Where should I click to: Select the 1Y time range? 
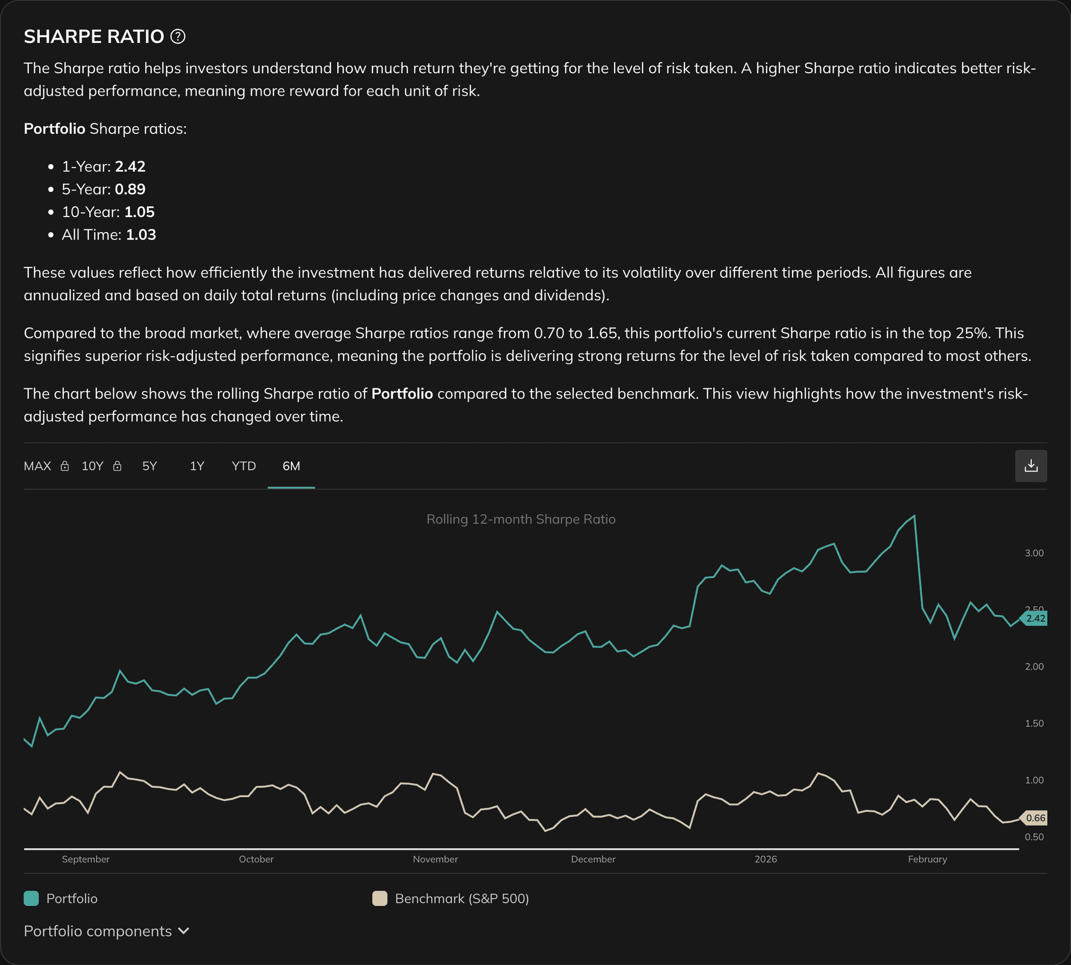[x=196, y=466]
